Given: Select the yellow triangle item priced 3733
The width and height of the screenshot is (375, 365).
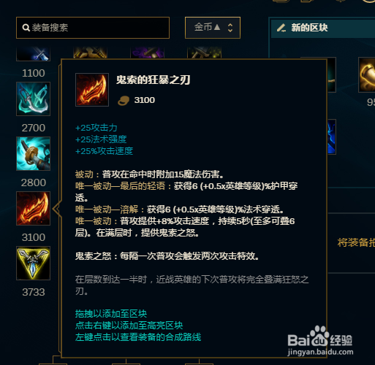Looking at the screenshot, I should point(33,263).
